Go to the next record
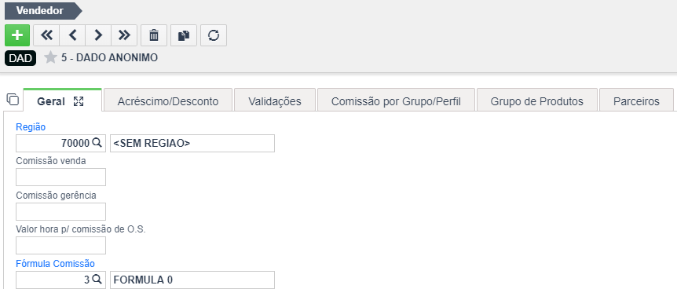 pos(98,35)
